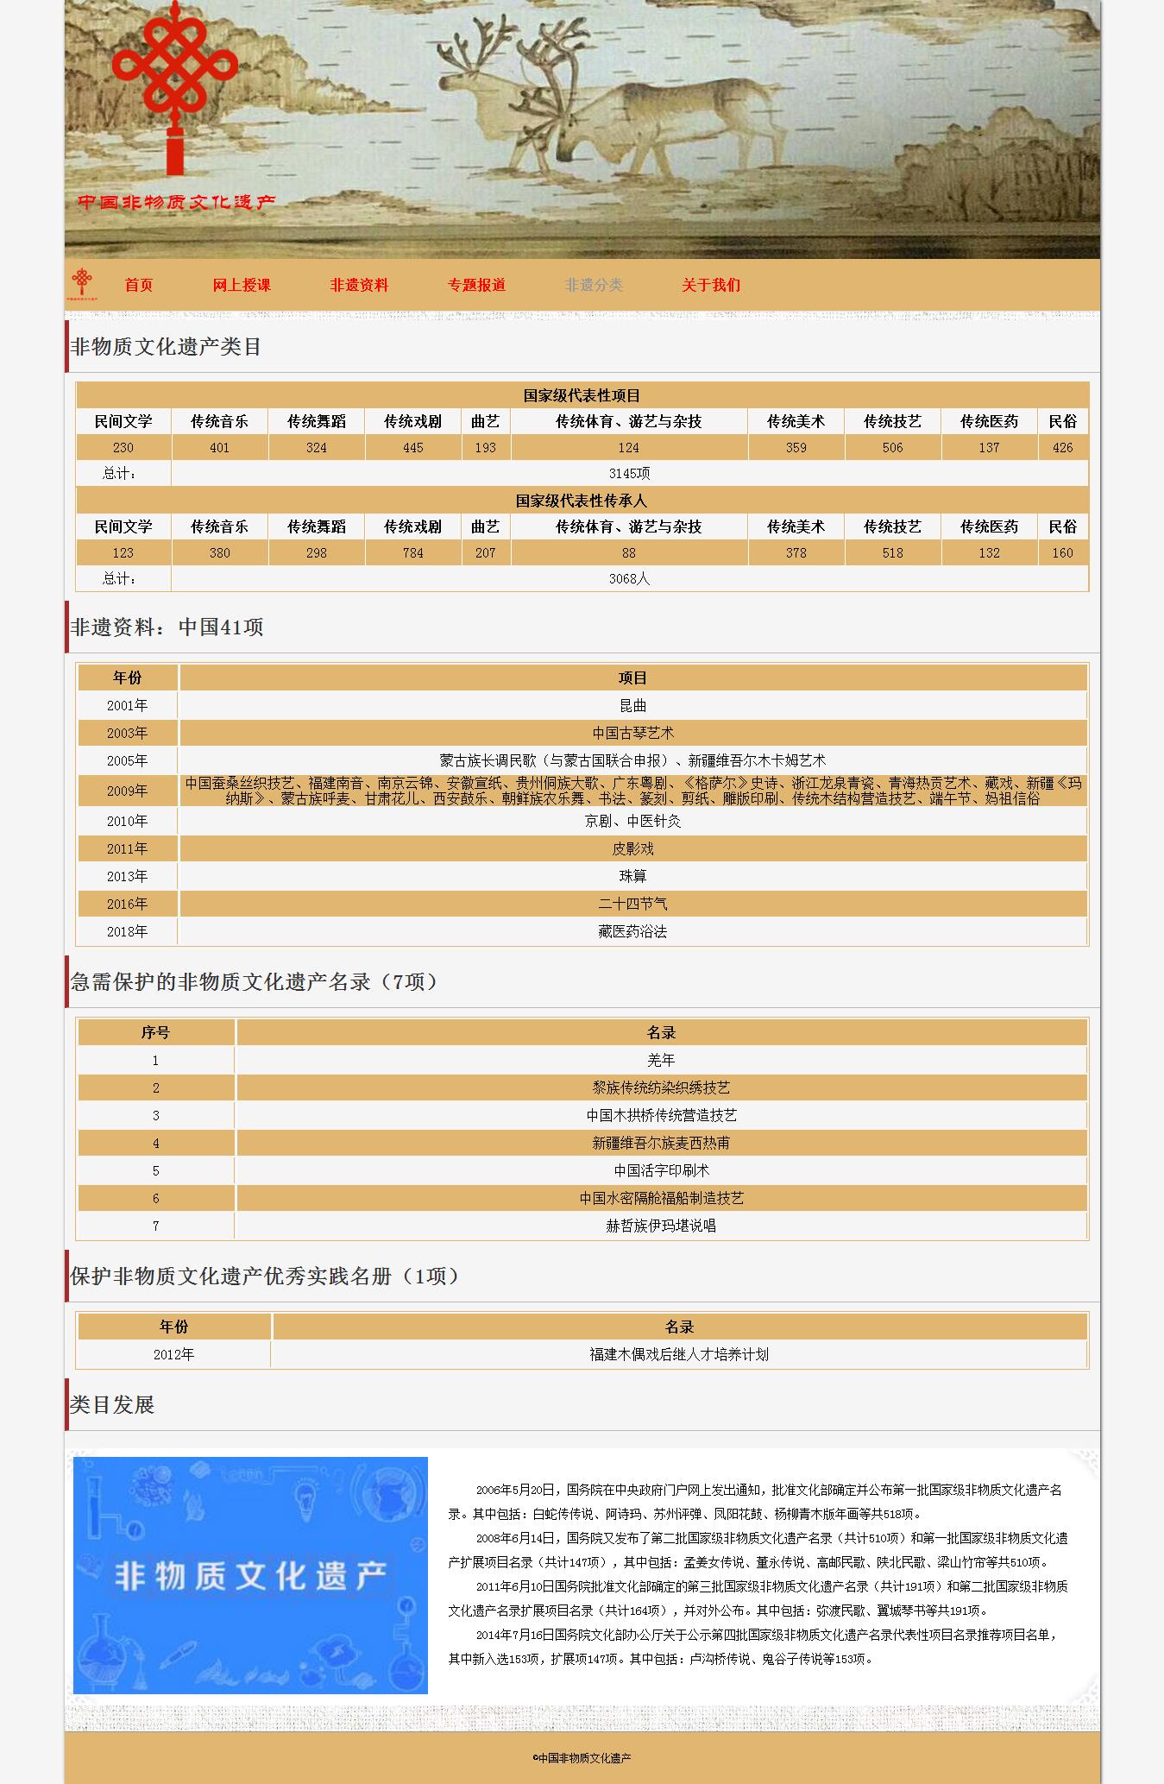Click the value 88 in the inheritors table
Screen dimensions: 1164x1784
(629, 552)
